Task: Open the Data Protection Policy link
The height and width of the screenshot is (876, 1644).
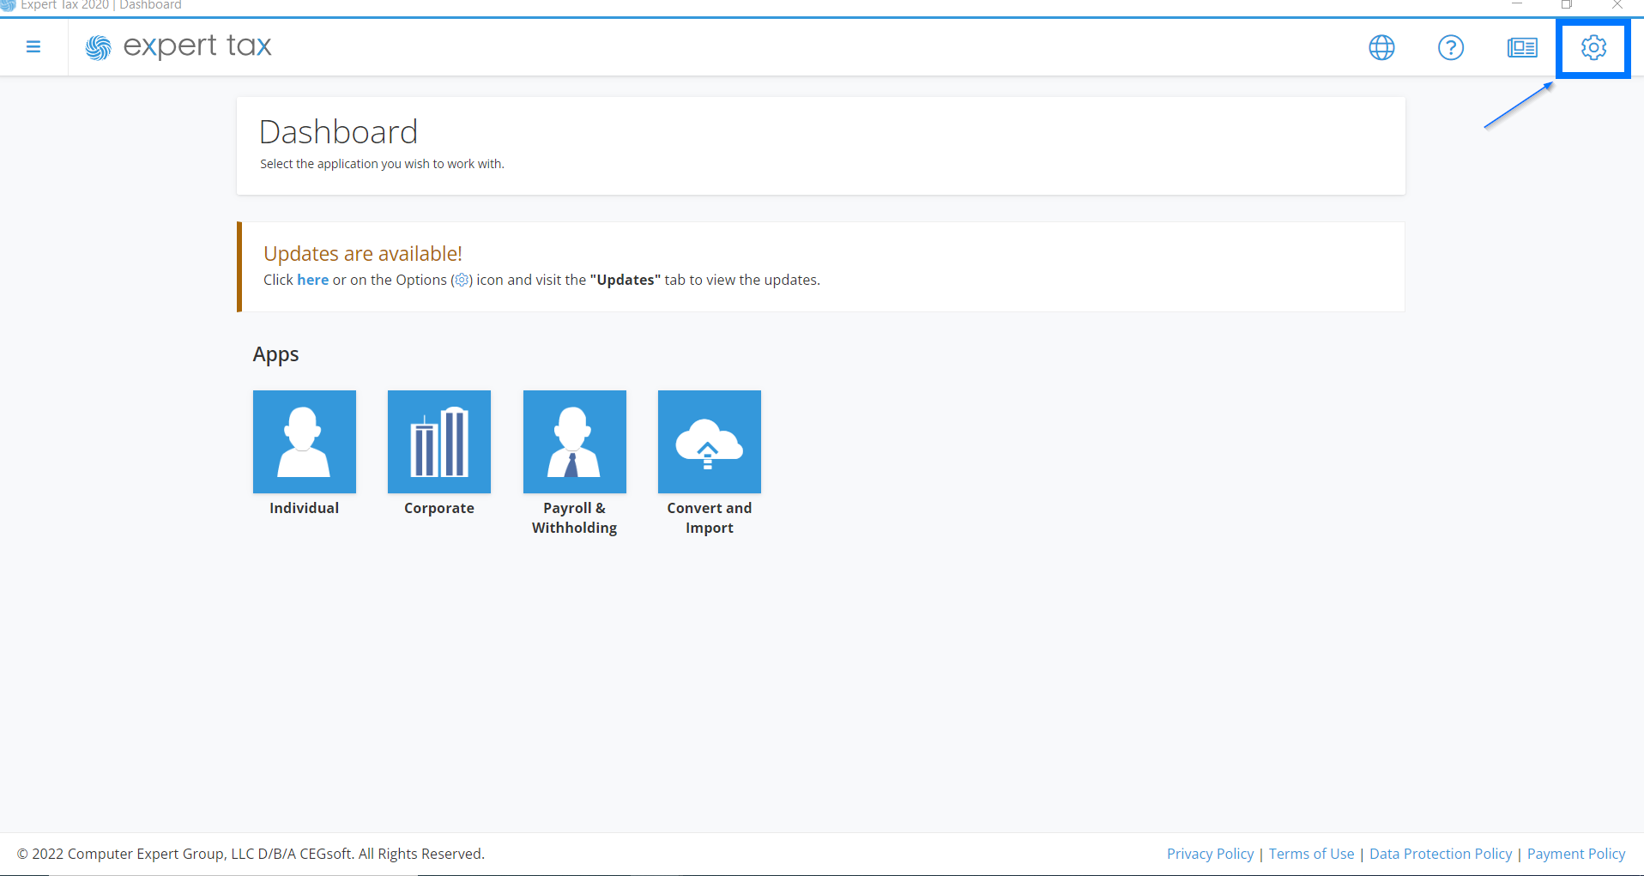Action: (x=1441, y=854)
